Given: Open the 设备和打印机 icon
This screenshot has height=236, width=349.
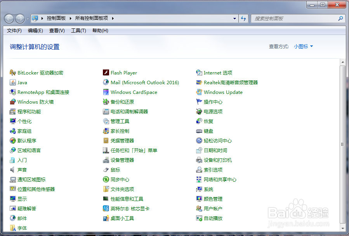Looking at the screenshot, I should (x=199, y=160).
